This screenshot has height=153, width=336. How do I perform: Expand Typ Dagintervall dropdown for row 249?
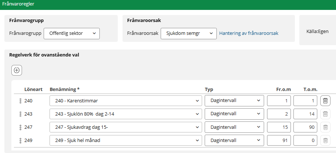[234, 140]
